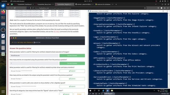Click the info icon in VM control bar
The height and width of the screenshot is (95, 170).
click(102, 94)
